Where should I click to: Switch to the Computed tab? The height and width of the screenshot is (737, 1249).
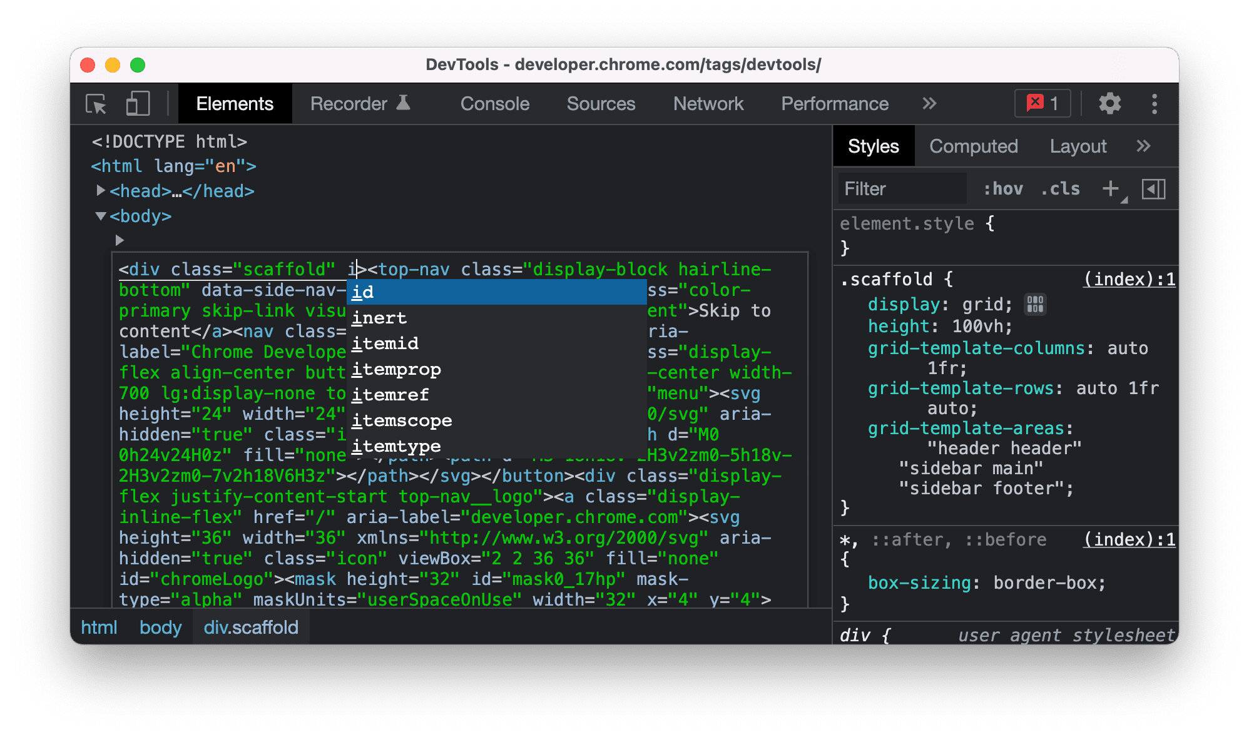[974, 148]
